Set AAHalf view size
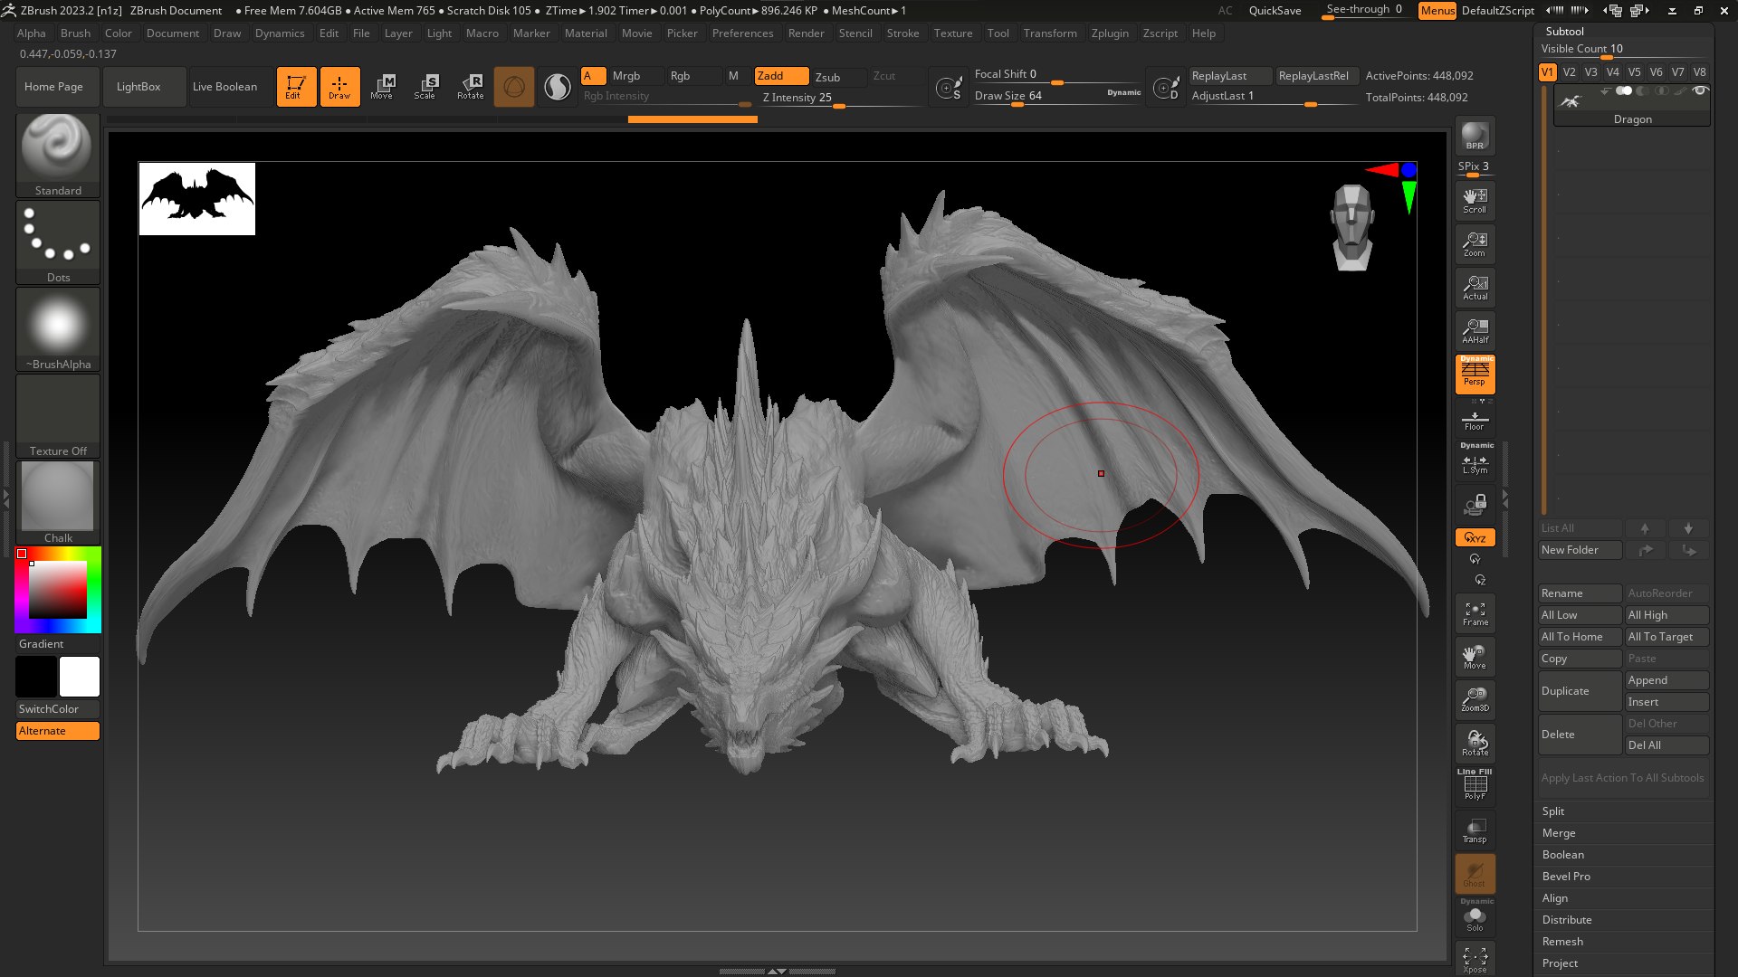The image size is (1738, 977). (x=1475, y=331)
